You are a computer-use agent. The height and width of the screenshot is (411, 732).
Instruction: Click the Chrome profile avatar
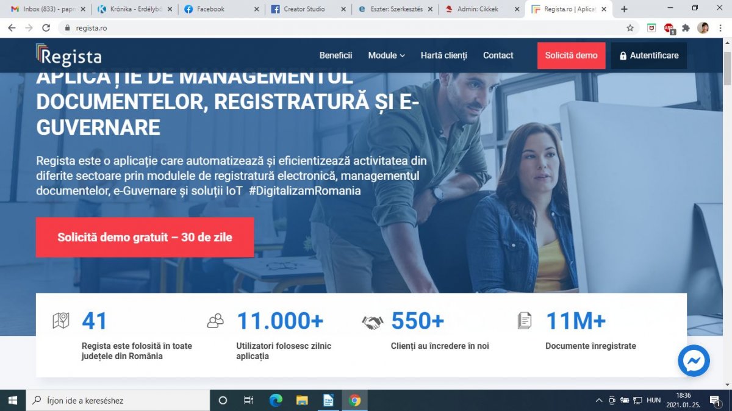703,28
